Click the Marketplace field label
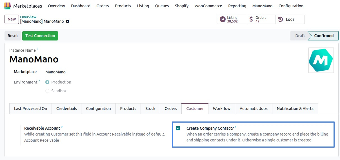This screenshot has width=340, height=160. [x=25, y=72]
